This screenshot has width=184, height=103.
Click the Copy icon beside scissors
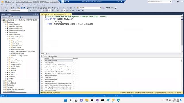55,8
